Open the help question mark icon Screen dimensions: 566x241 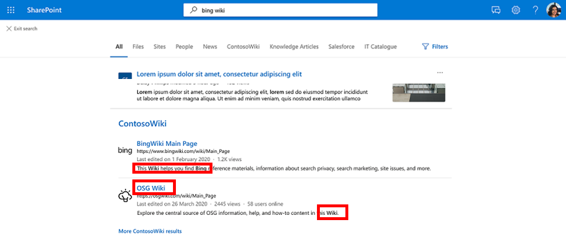(x=535, y=10)
